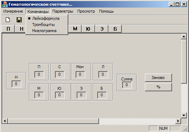Click the П toolbar counter button

[8, 29]
